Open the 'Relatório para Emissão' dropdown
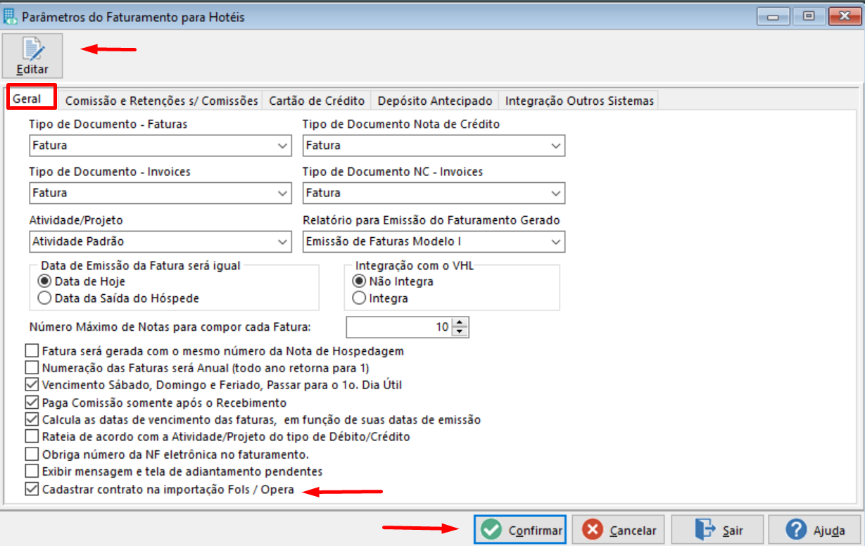865x546 pixels. point(557,241)
